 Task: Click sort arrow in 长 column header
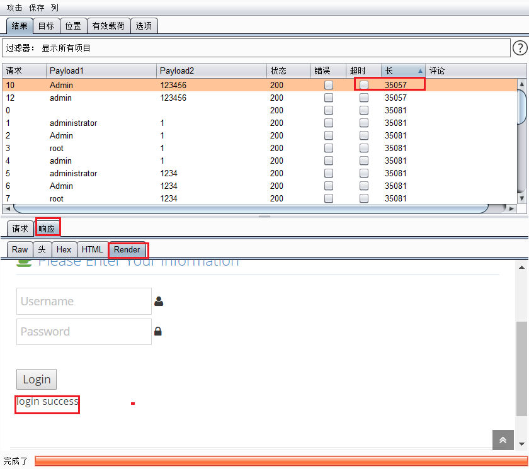click(420, 71)
